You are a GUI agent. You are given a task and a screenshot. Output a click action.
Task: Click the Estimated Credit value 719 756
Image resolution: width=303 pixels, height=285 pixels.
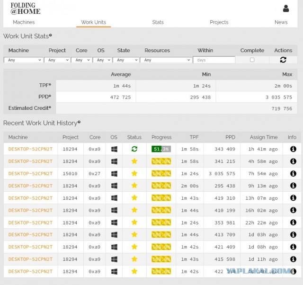tap(282, 108)
